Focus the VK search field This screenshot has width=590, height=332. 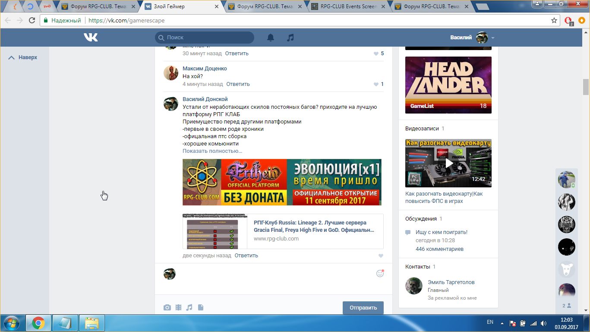coord(205,38)
